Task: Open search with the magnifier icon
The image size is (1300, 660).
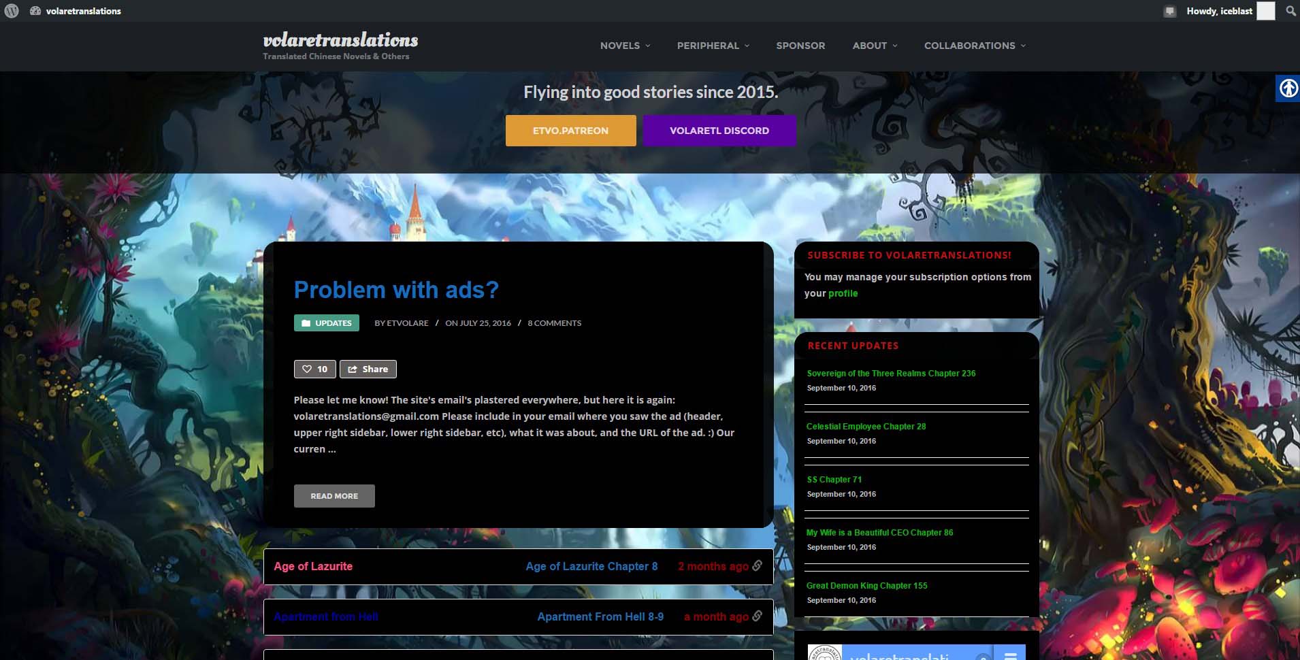Action: [x=1290, y=11]
